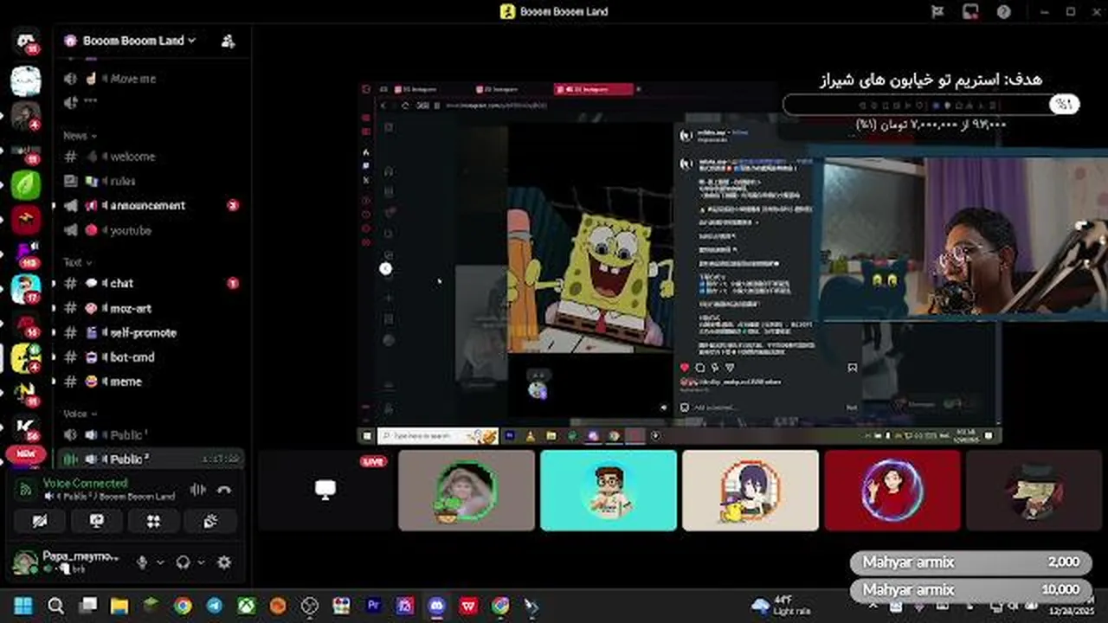Deafen with the headphones icon
This screenshot has height=623, width=1108.
tap(183, 562)
